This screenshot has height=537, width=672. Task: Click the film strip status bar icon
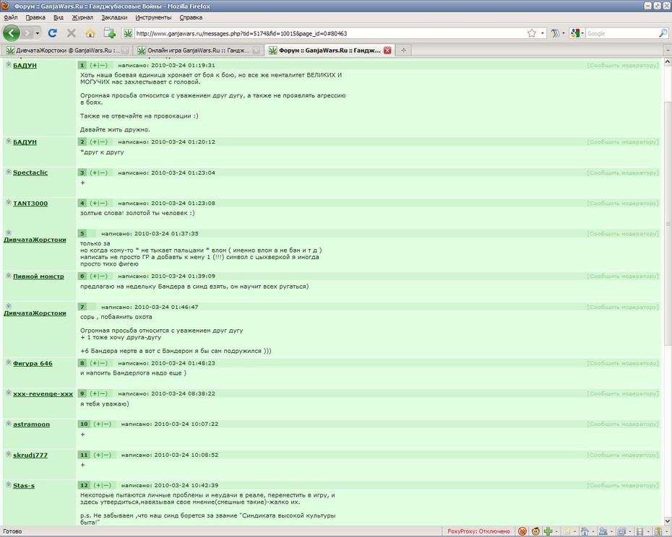click(x=640, y=531)
